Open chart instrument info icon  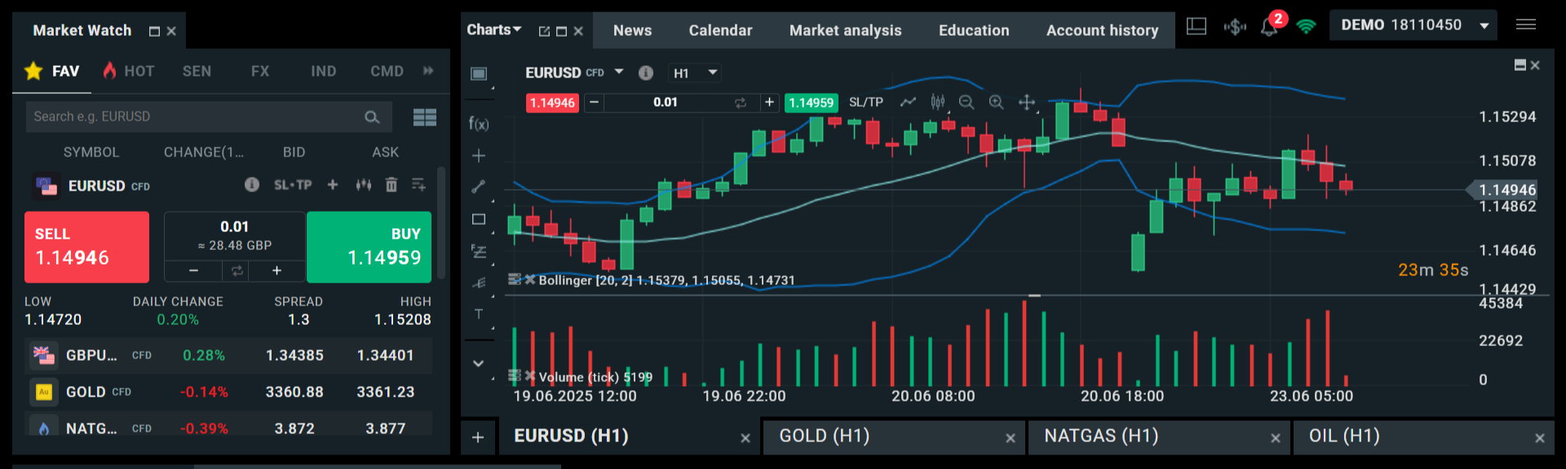click(646, 72)
